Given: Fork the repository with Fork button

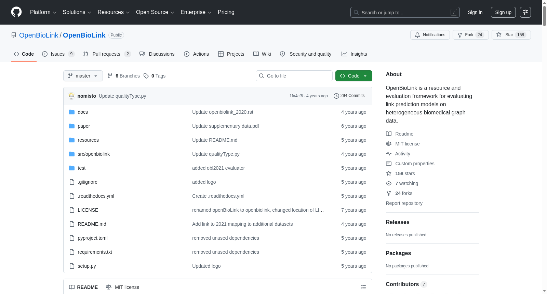Looking at the screenshot, I should (471, 35).
